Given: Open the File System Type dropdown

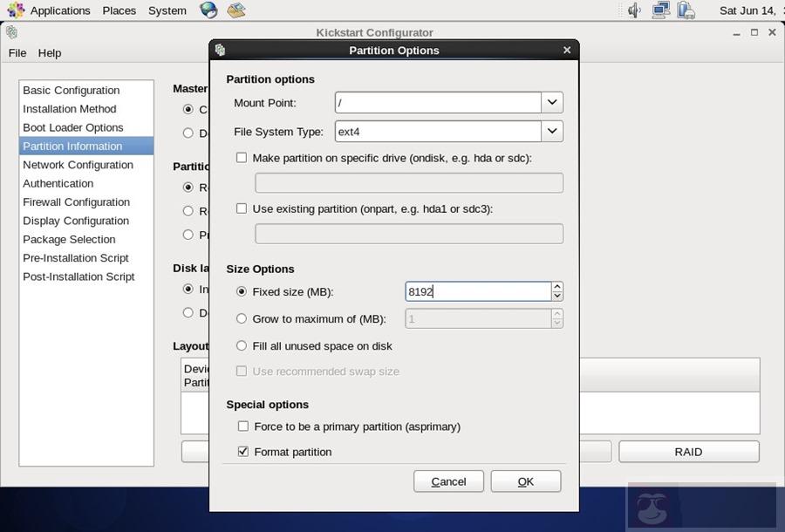Looking at the screenshot, I should 551,132.
